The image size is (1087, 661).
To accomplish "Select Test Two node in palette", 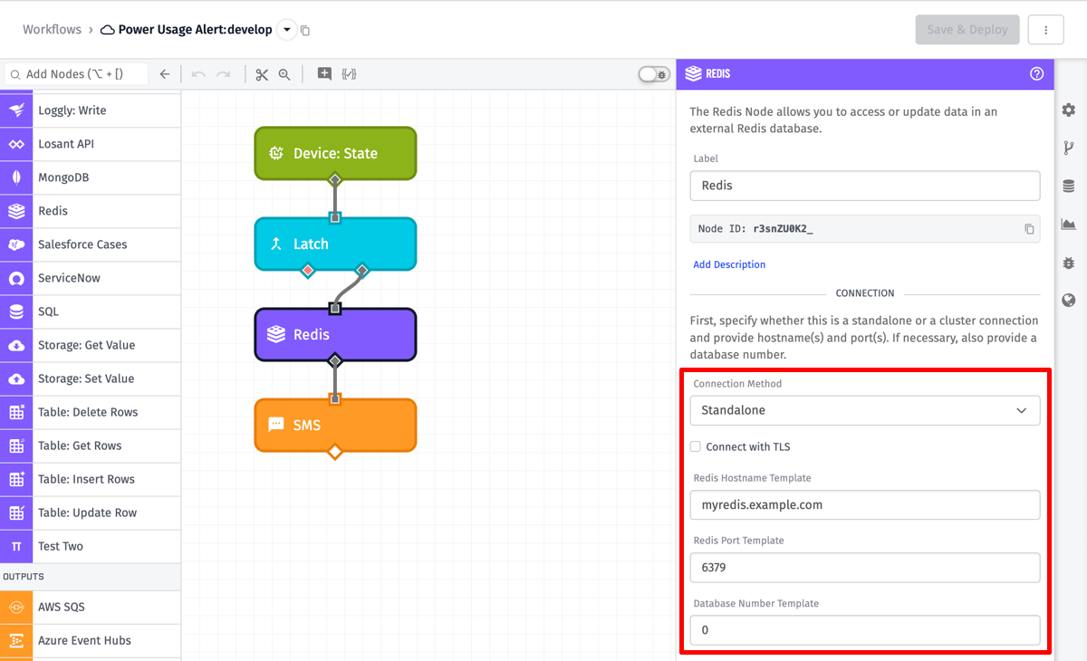I will pos(91,546).
